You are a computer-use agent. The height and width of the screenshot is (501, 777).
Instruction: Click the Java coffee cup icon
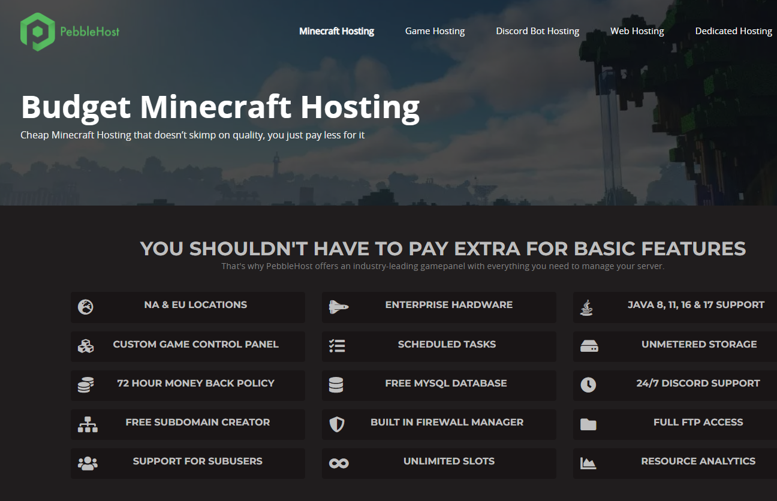(x=587, y=307)
